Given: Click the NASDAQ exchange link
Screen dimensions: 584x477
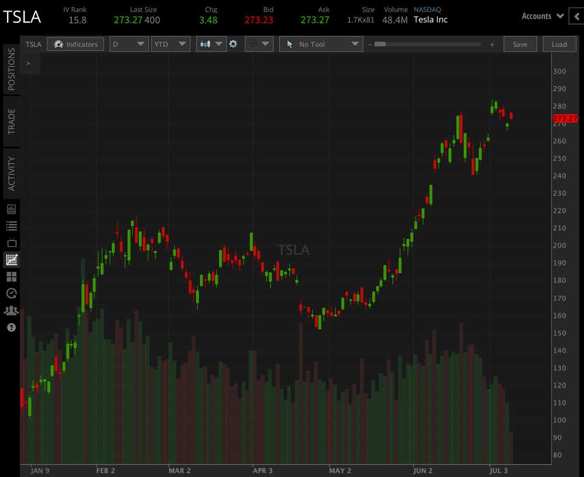Looking at the screenshot, I should pos(427,9).
